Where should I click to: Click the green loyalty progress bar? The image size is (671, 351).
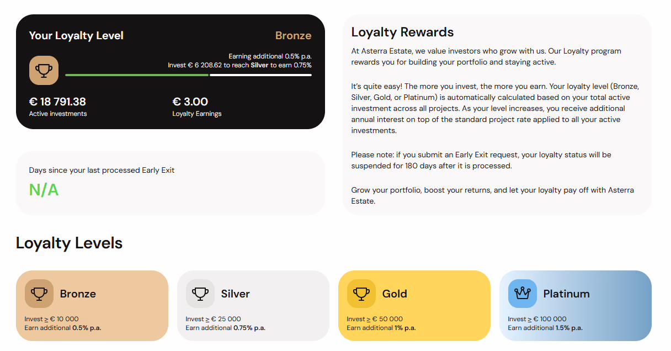[137, 75]
